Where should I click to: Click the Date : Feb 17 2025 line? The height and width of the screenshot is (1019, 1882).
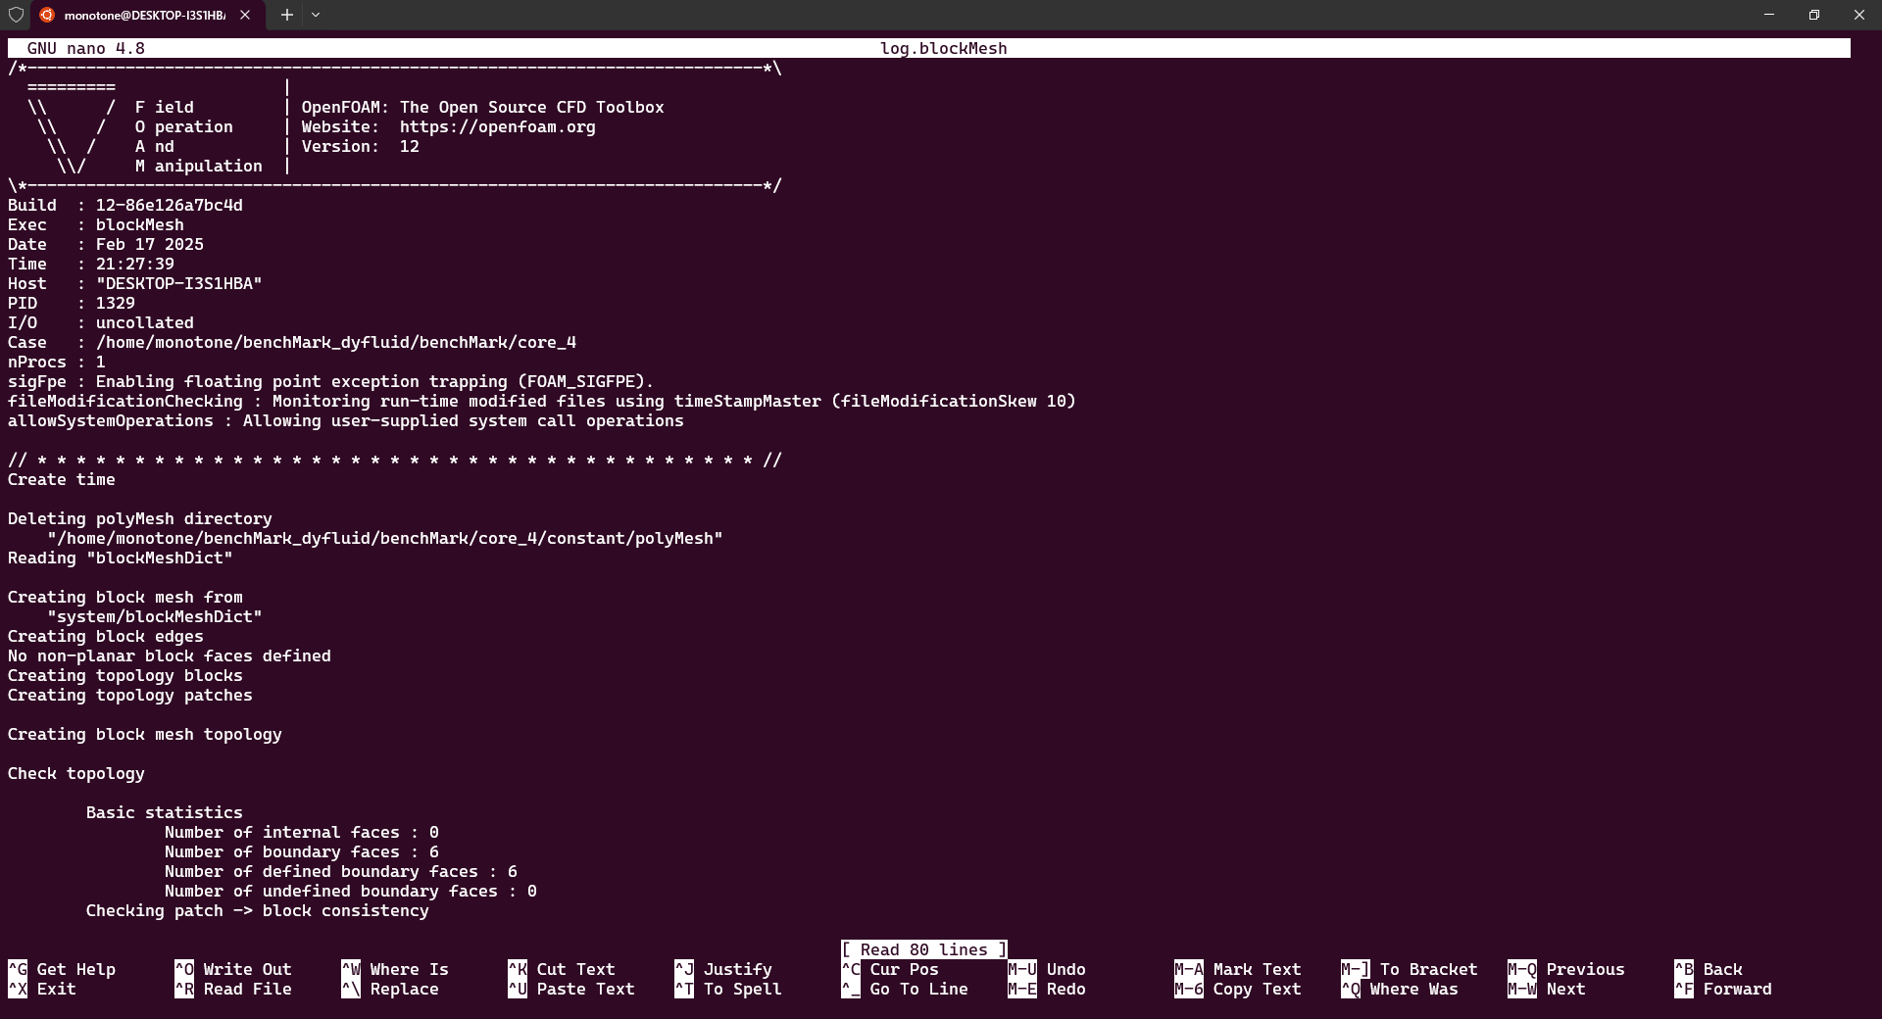point(106,244)
